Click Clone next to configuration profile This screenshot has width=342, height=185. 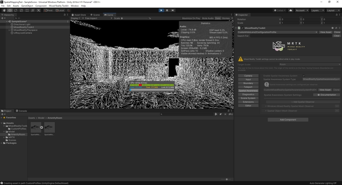pos(337,32)
